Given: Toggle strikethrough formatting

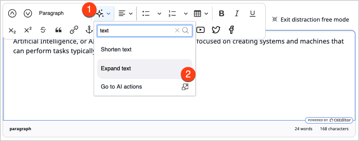Looking at the screenshot, I should 43,30.
